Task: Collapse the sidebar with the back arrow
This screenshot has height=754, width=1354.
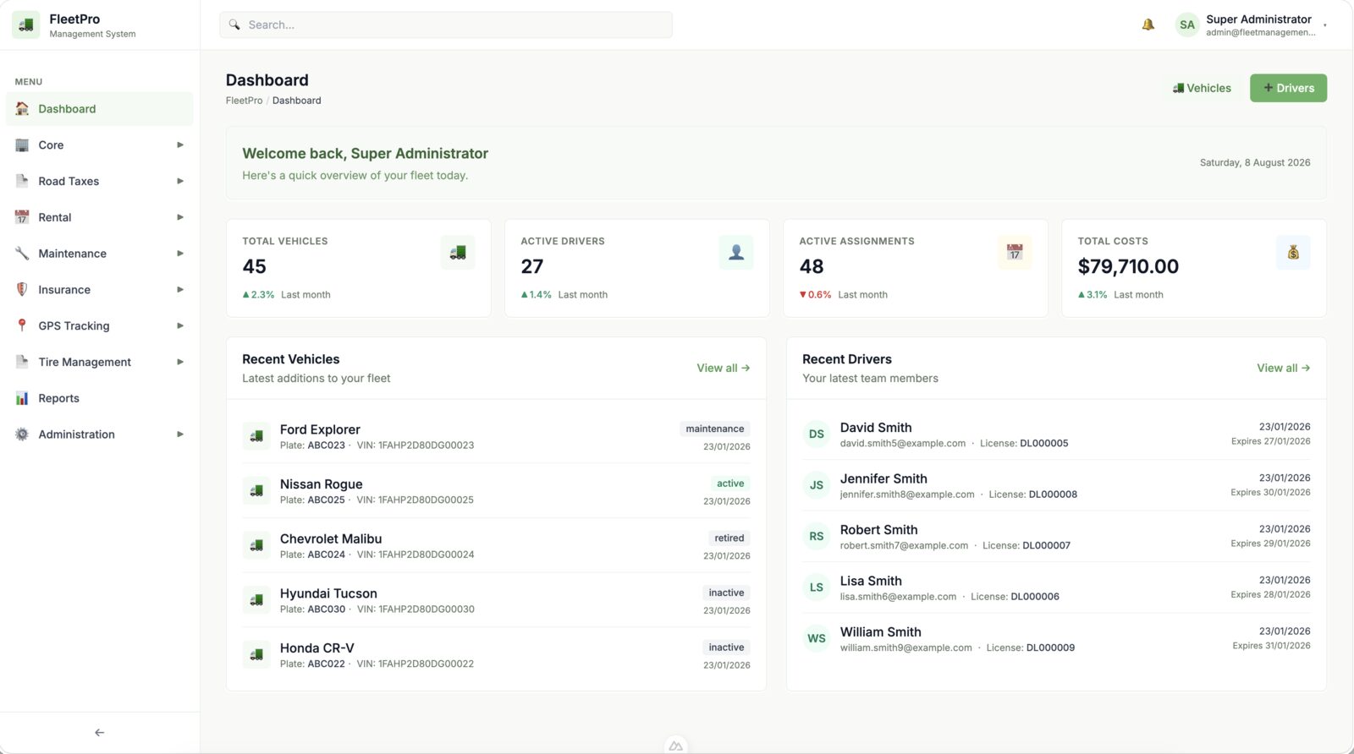Action: pos(100,733)
